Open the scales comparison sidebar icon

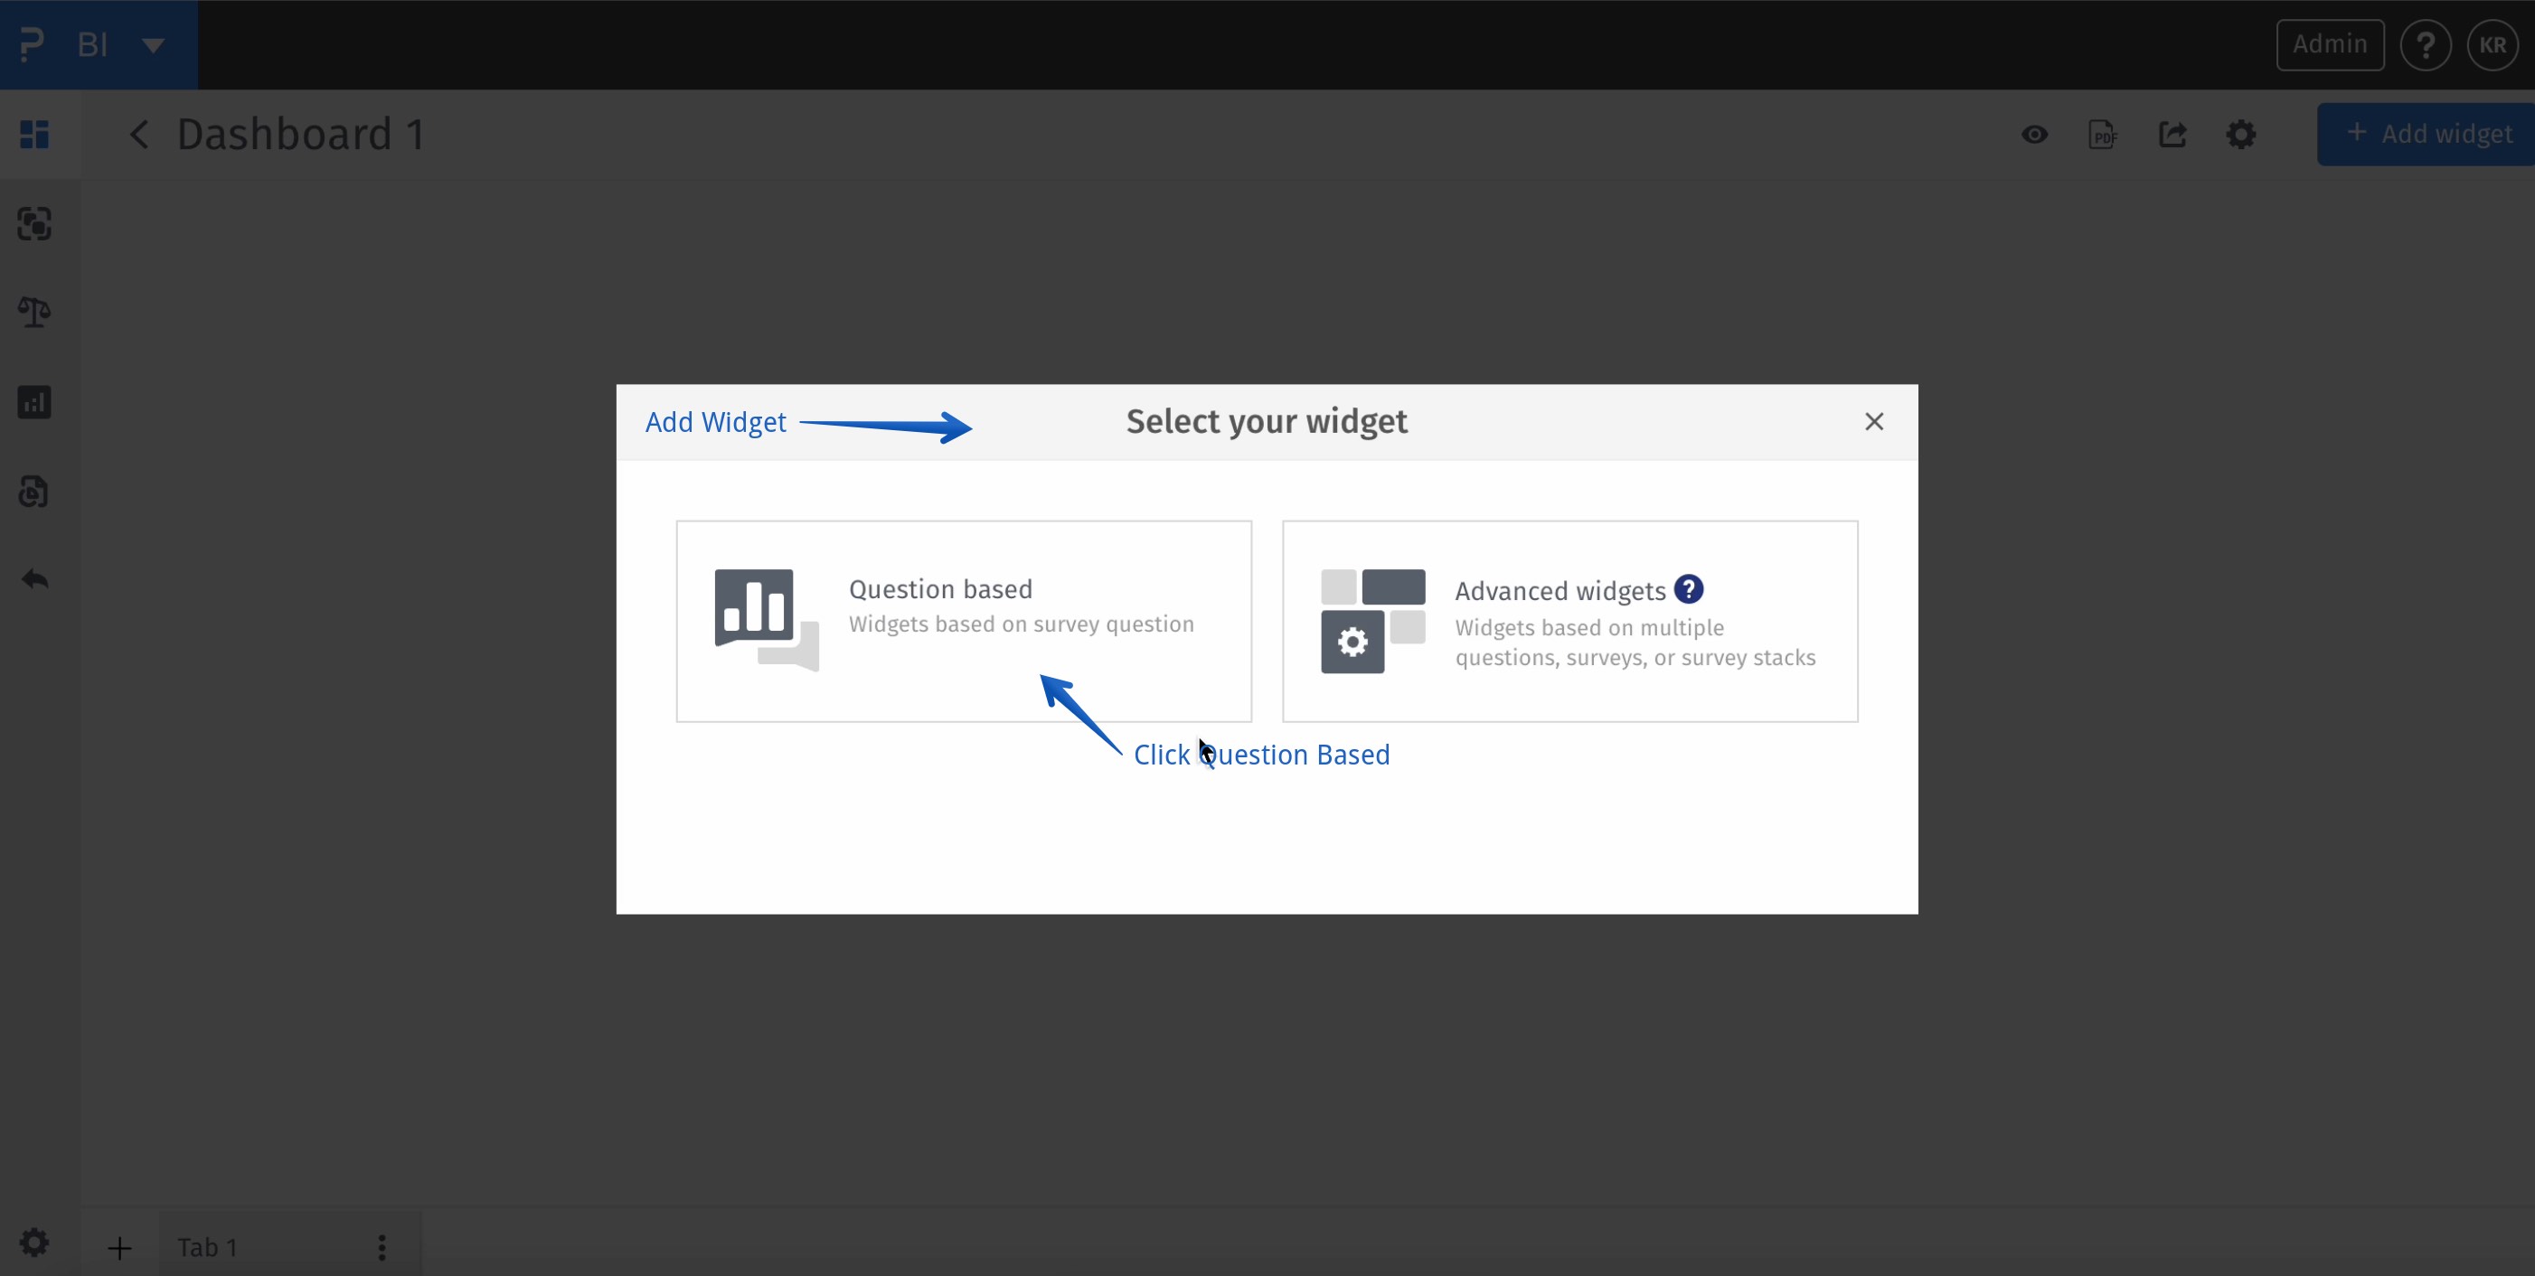point(34,313)
